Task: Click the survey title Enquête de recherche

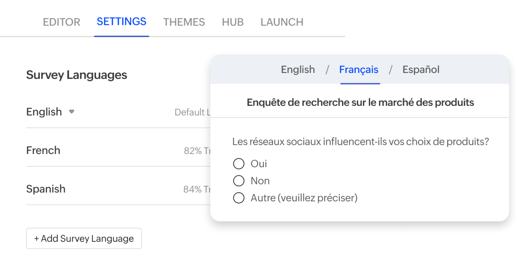Action: tap(360, 102)
